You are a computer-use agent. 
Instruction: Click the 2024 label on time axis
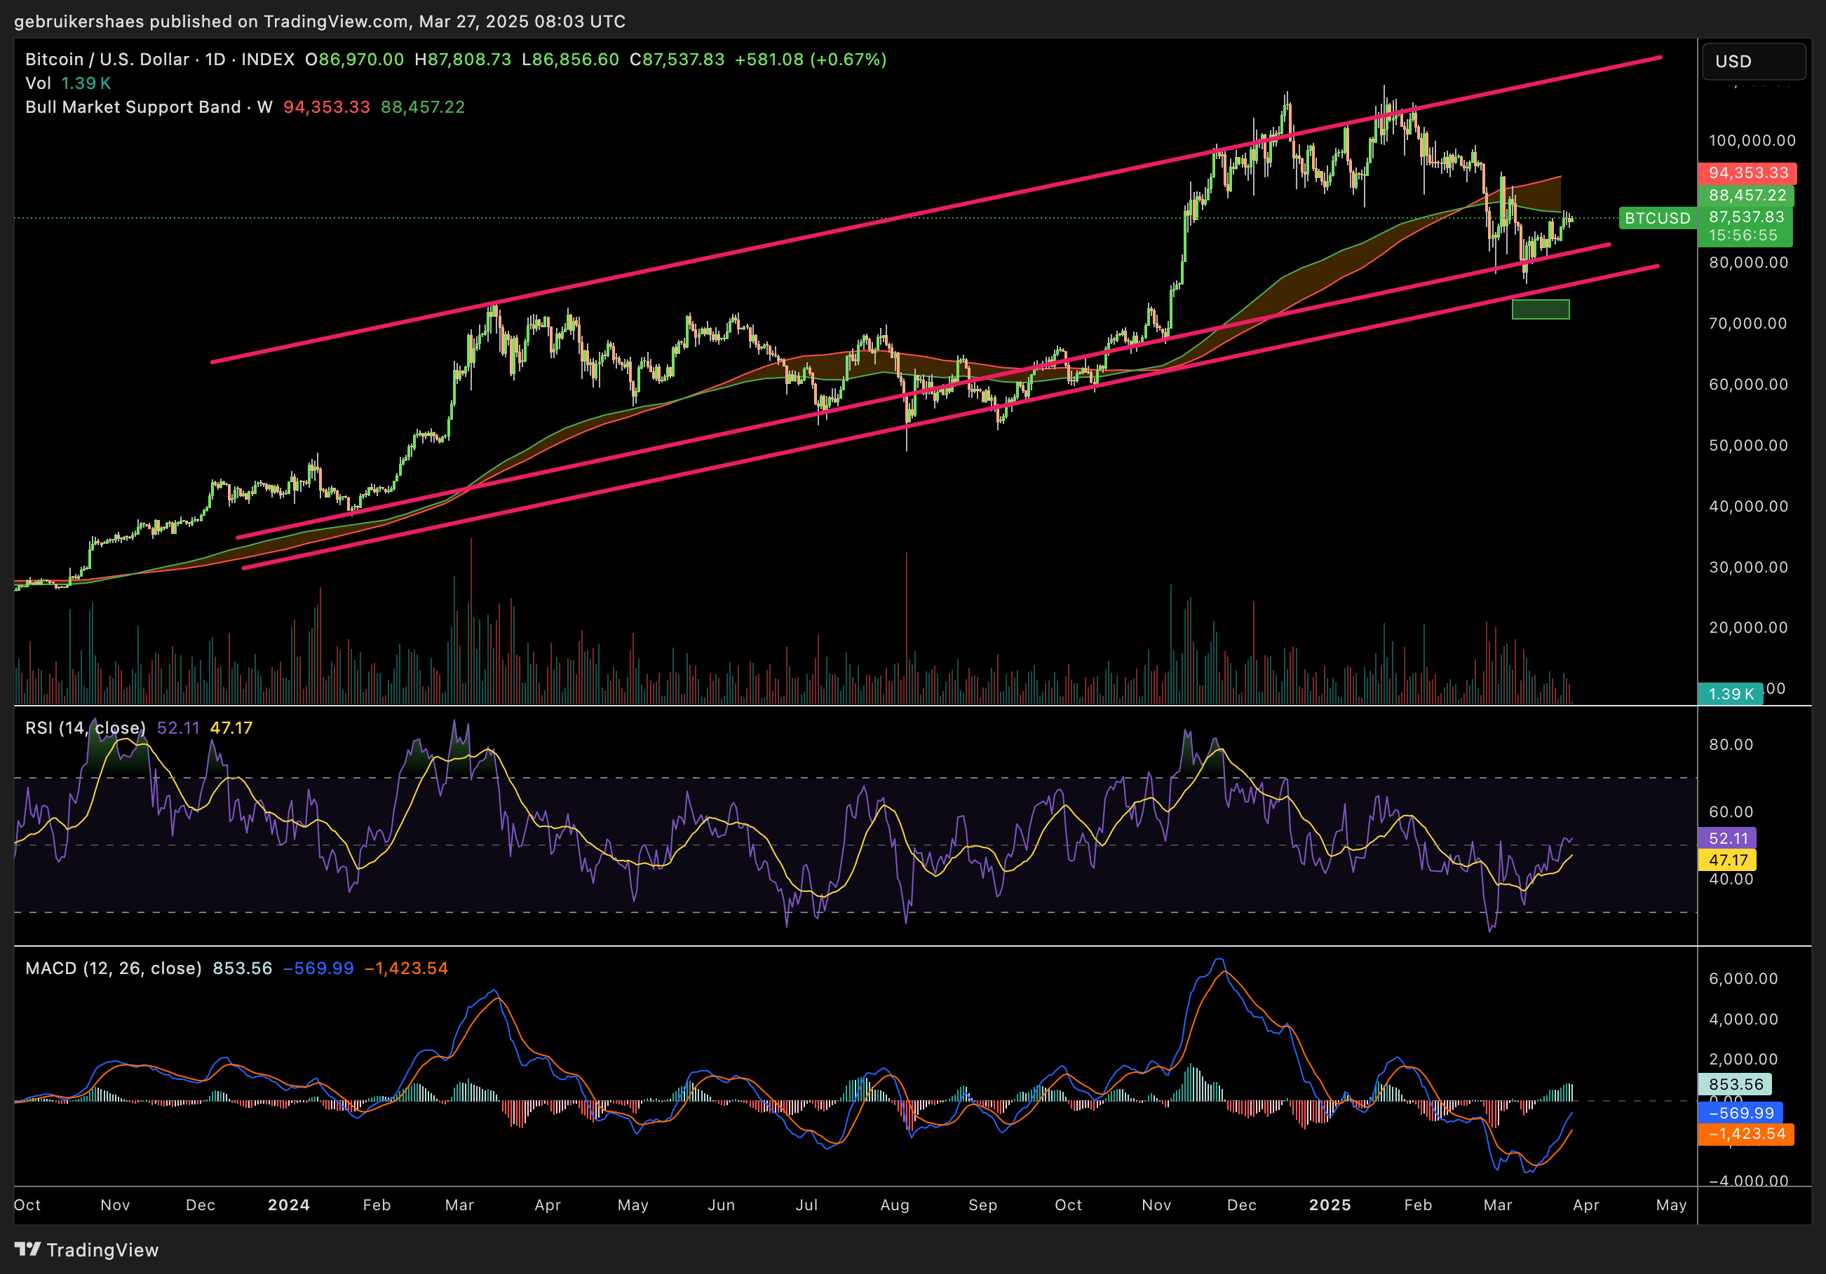tap(289, 1205)
